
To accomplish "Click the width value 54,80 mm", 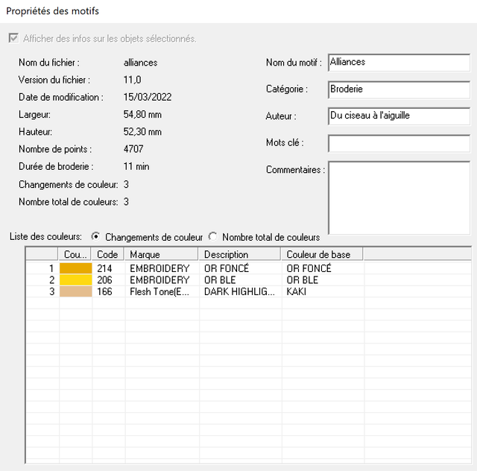I will tap(142, 115).
